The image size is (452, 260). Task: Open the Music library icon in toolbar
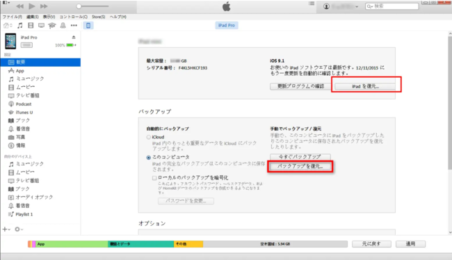20,26
